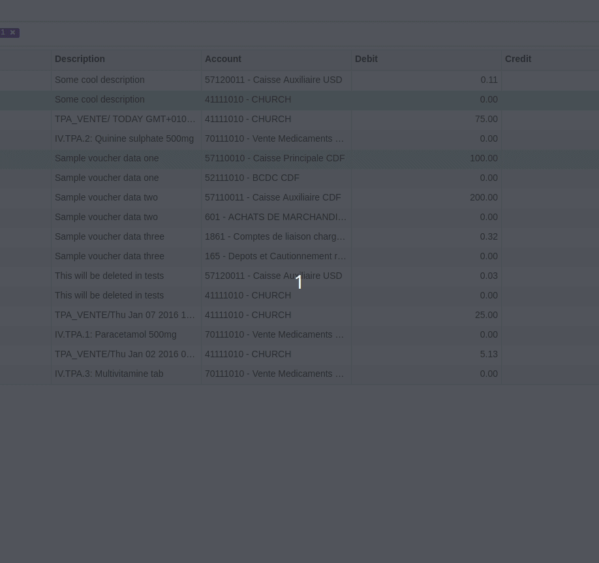Click the 601 ACHATS DE MARCHANDISES account
The width and height of the screenshot is (599, 563).
pyautogui.click(x=275, y=217)
